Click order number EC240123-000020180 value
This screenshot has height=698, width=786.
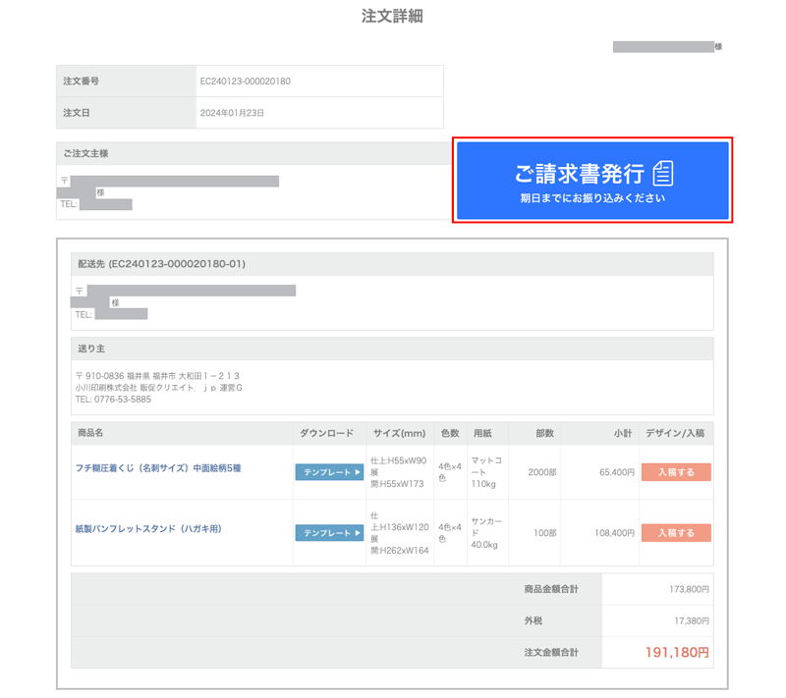point(245,81)
